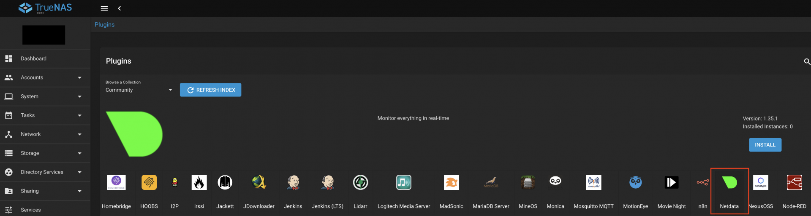
Task: Select the Netdata plugin tile icon
Action: tap(729, 182)
